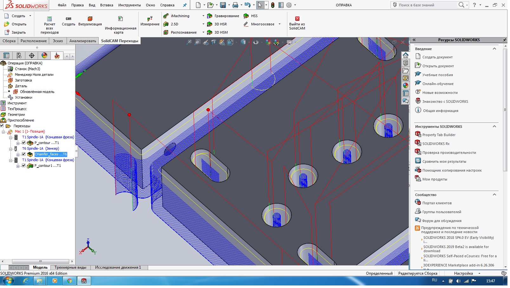The image size is (510, 288).
Task: Open the iMachining dropdown arrow
Action: pyautogui.click(x=203, y=16)
